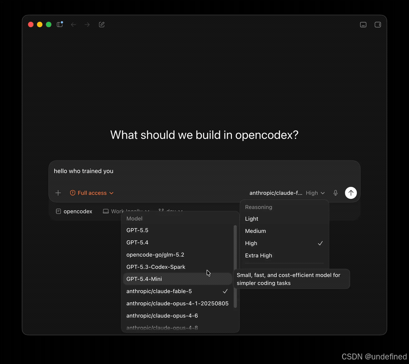
Task: Go forward with the right arrow
Action: point(87,25)
